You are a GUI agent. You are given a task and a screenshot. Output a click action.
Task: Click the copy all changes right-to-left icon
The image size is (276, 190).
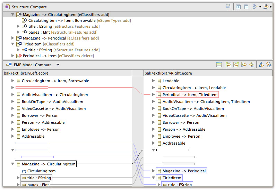point(236,64)
